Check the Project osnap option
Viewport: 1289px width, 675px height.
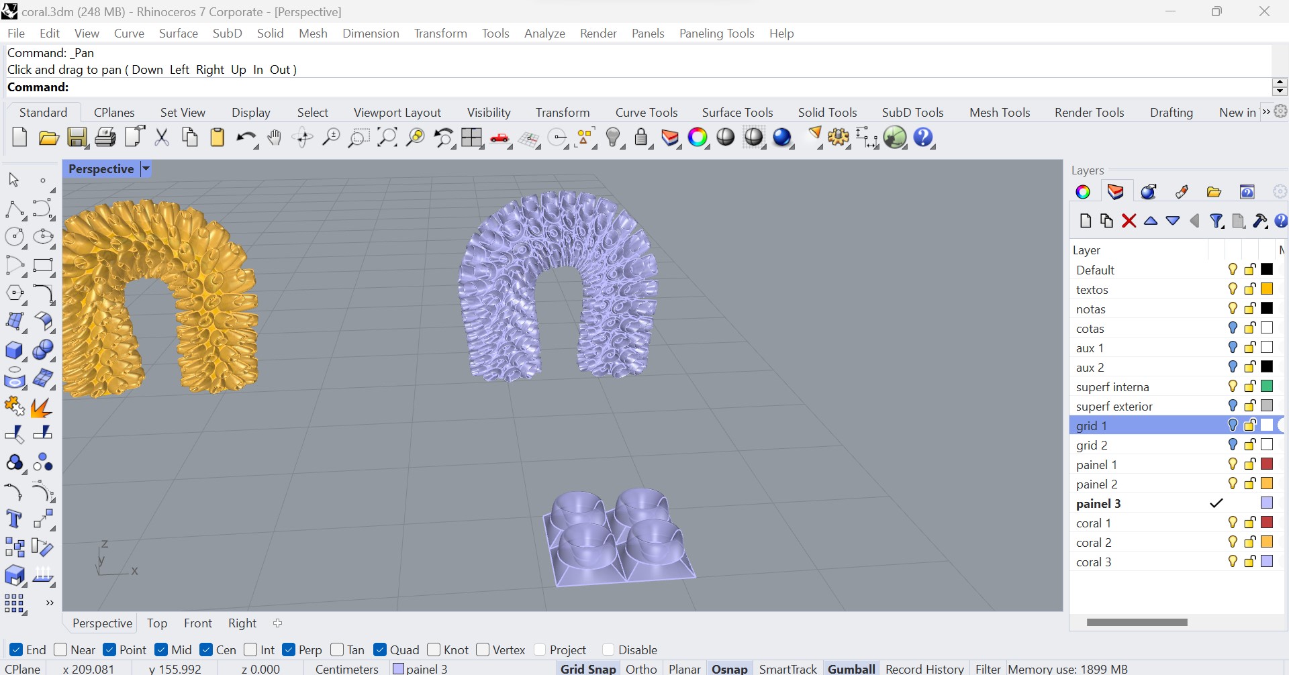540,650
